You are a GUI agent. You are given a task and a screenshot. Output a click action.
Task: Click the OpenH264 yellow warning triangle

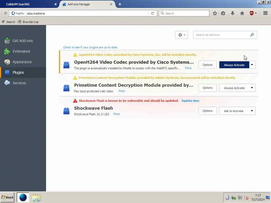[75, 55]
